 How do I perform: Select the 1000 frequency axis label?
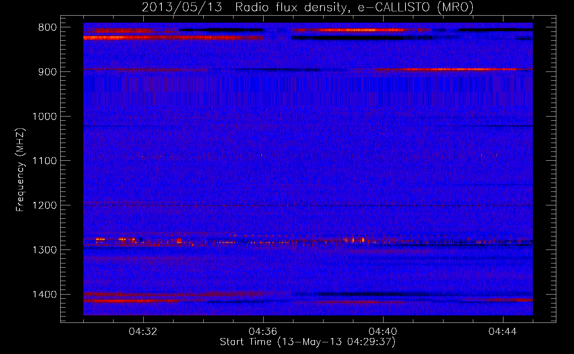coord(44,116)
